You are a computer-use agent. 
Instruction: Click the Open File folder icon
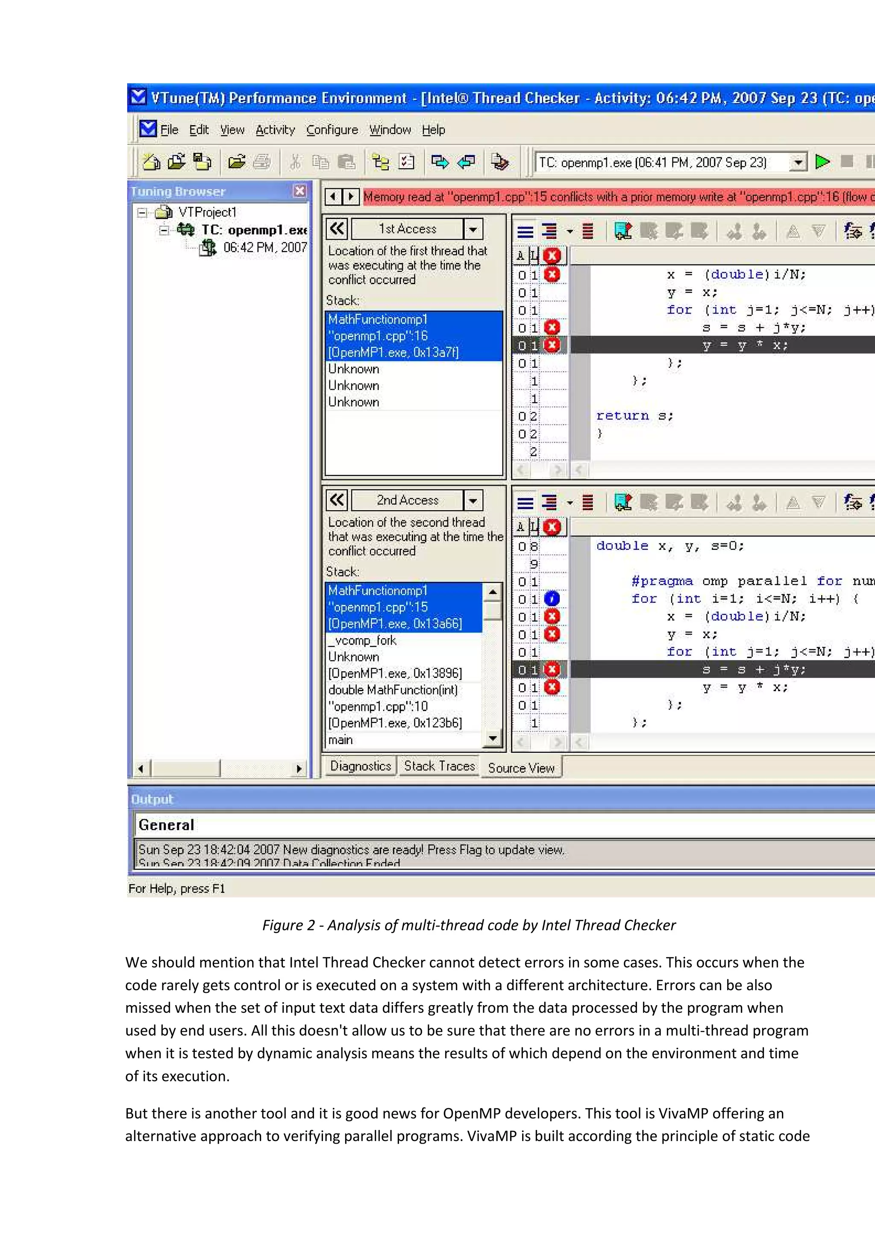point(236,161)
